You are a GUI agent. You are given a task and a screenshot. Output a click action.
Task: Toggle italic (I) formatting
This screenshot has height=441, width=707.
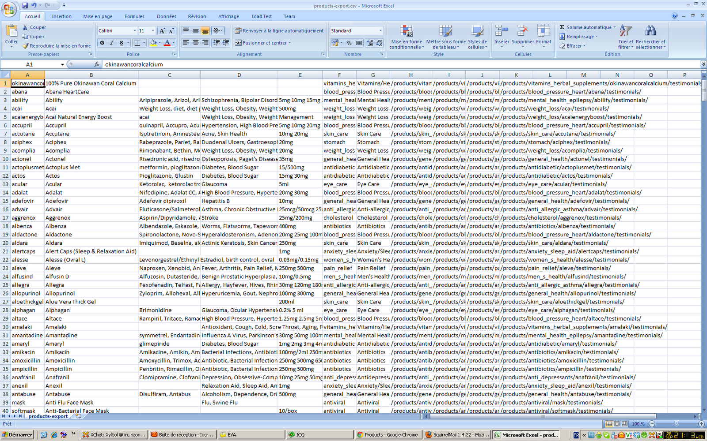coord(111,43)
